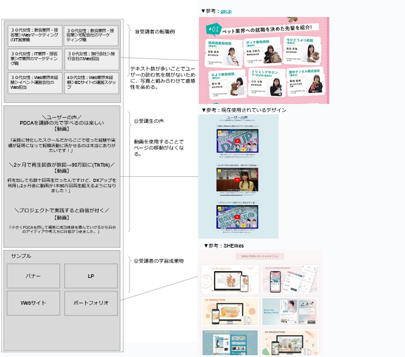Select the 2ヶ月で再生回数 TikTok heading

(62, 168)
